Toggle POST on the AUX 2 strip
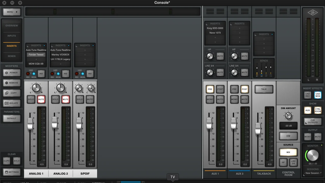 (x=245, y=89)
